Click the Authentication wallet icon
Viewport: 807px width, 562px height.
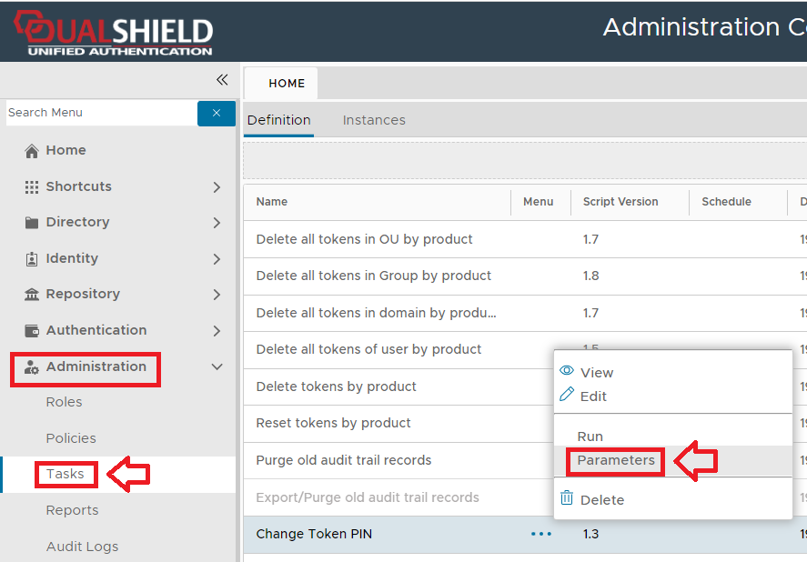pyautogui.click(x=32, y=330)
